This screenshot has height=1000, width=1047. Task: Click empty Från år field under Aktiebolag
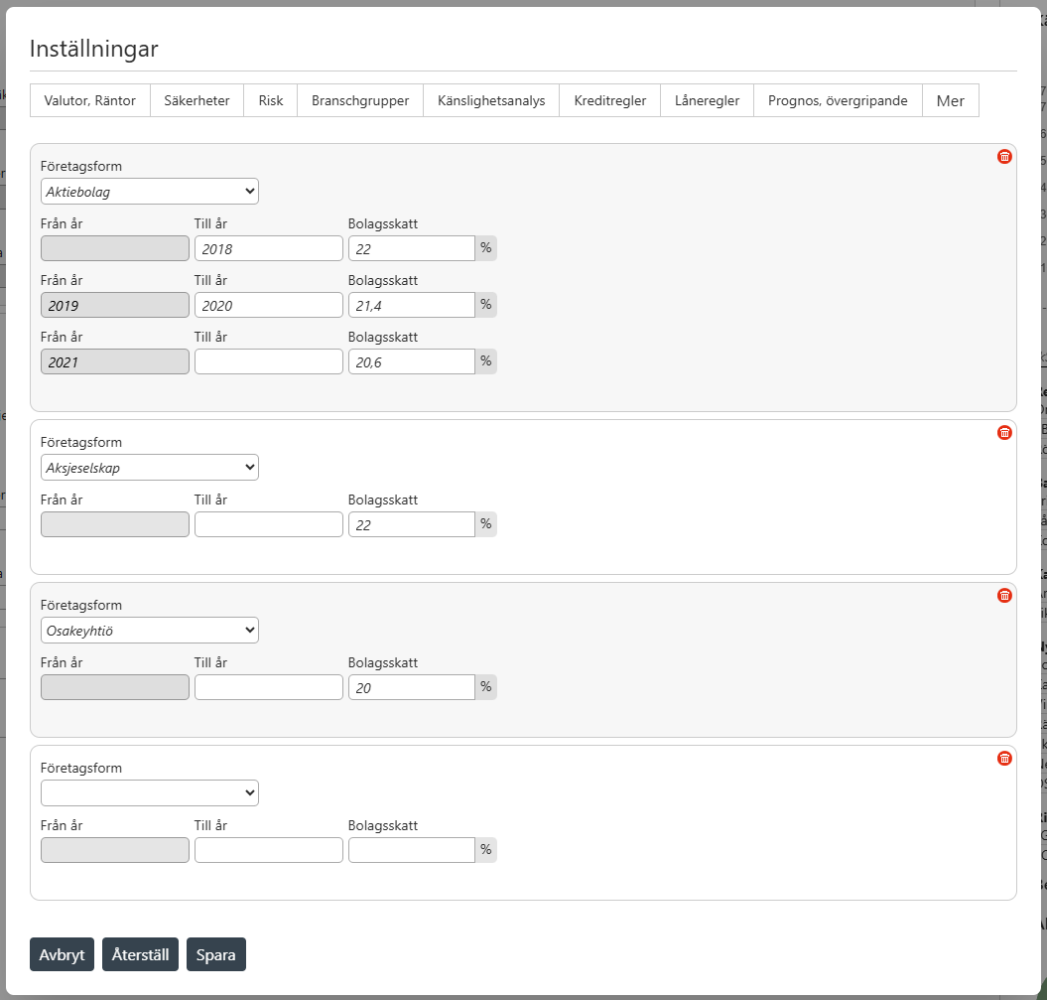(x=115, y=248)
